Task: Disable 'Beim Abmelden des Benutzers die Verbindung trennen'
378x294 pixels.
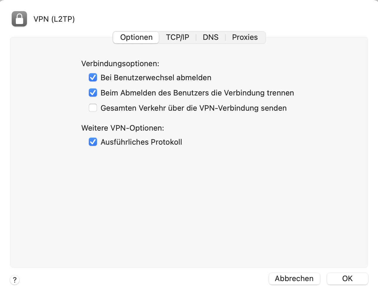Action: pyautogui.click(x=93, y=93)
